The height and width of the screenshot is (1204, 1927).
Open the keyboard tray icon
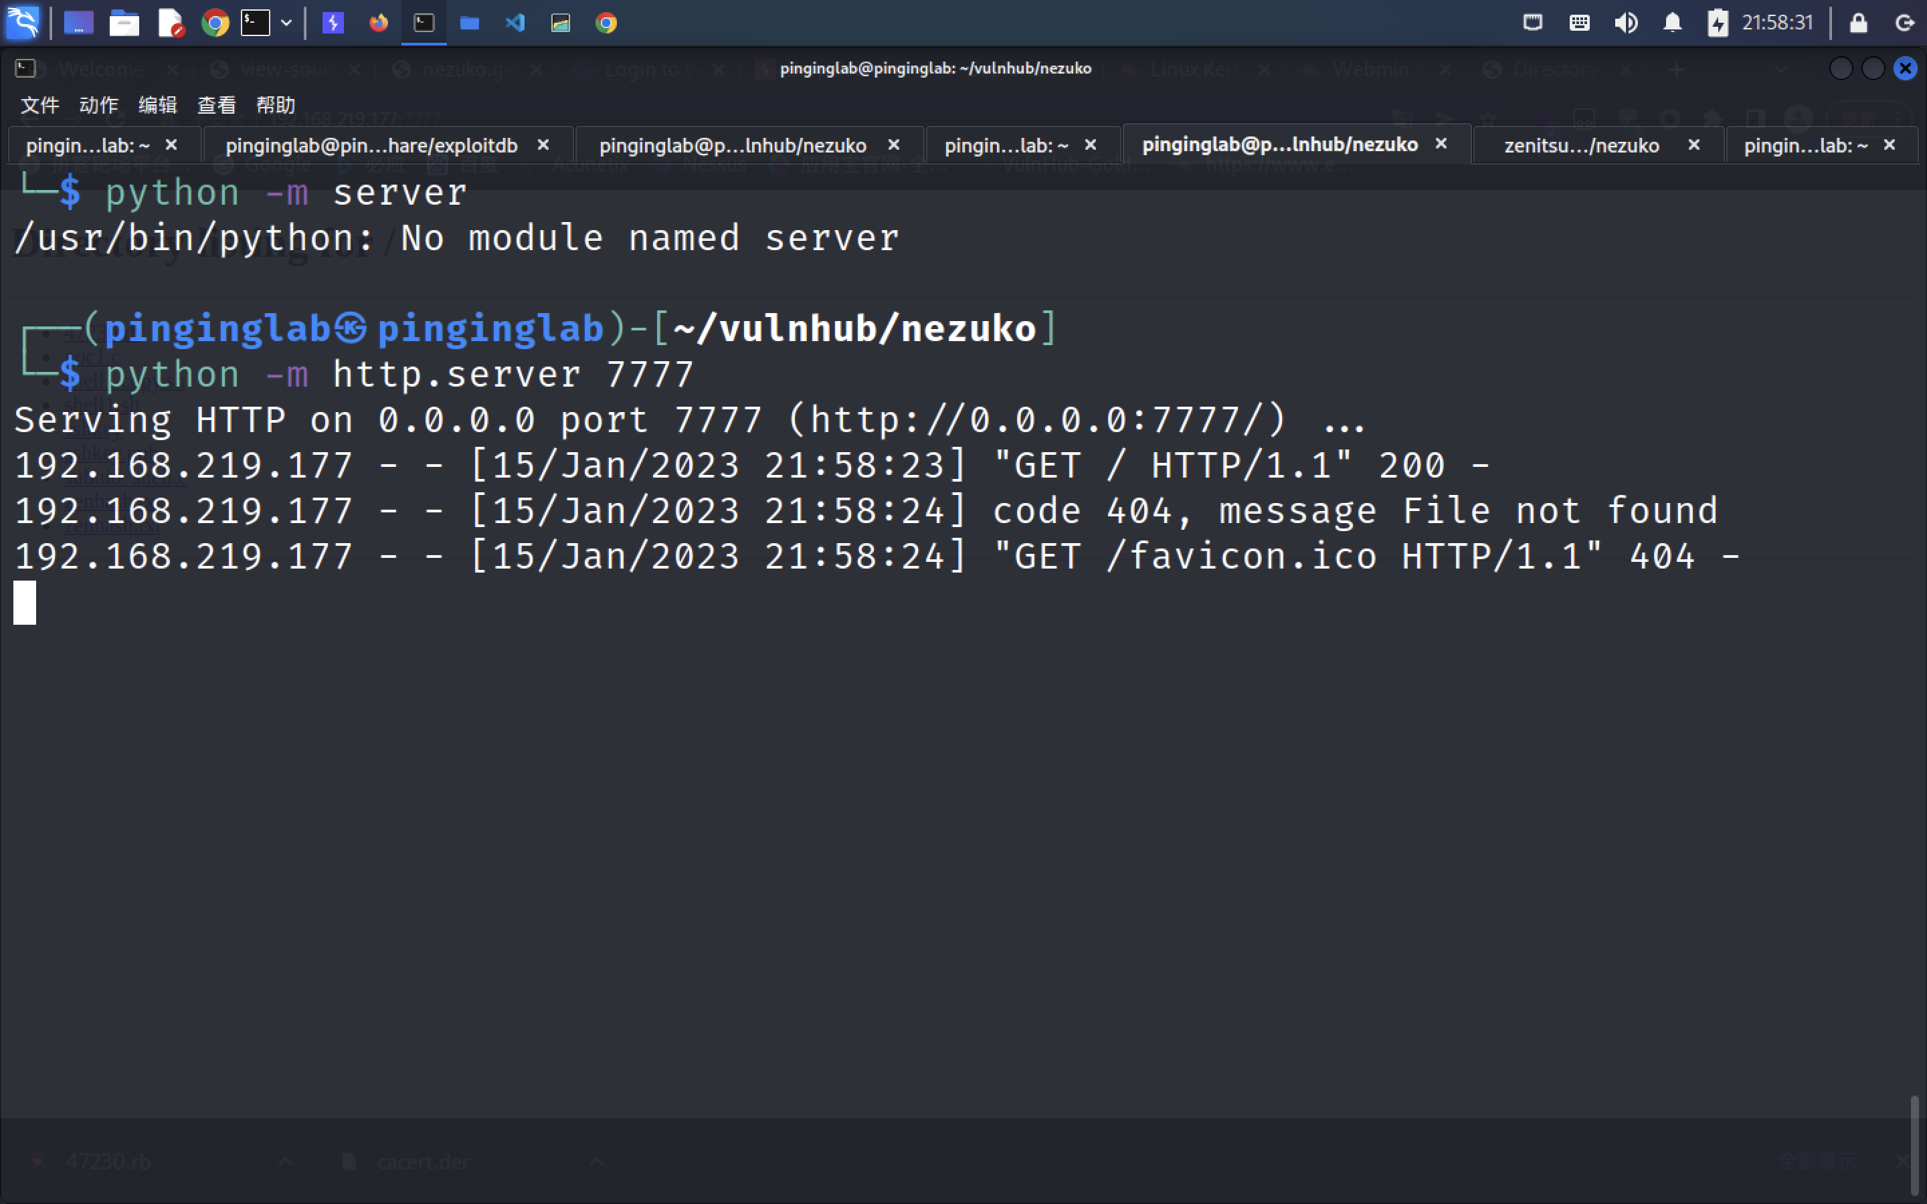point(1579,22)
